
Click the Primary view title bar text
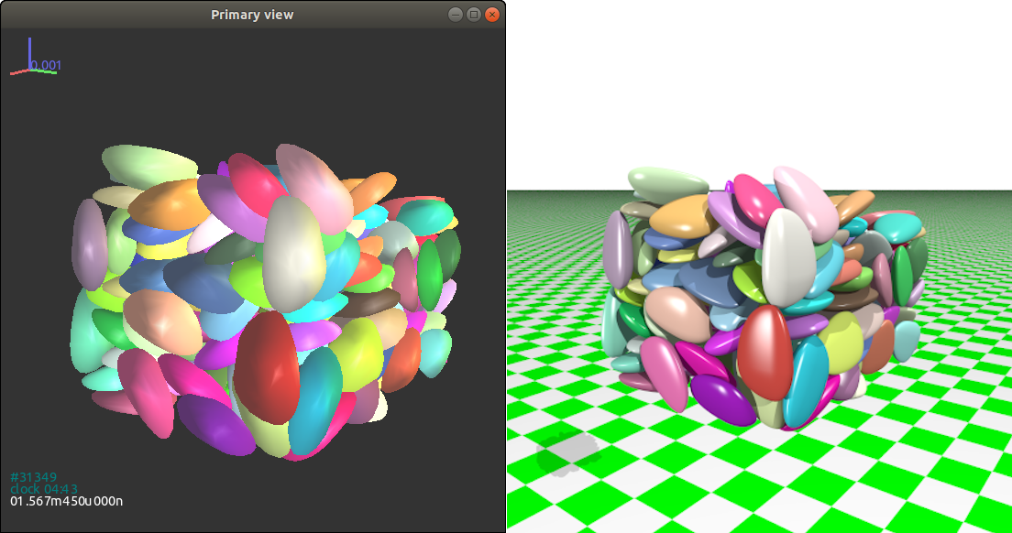[252, 14]
